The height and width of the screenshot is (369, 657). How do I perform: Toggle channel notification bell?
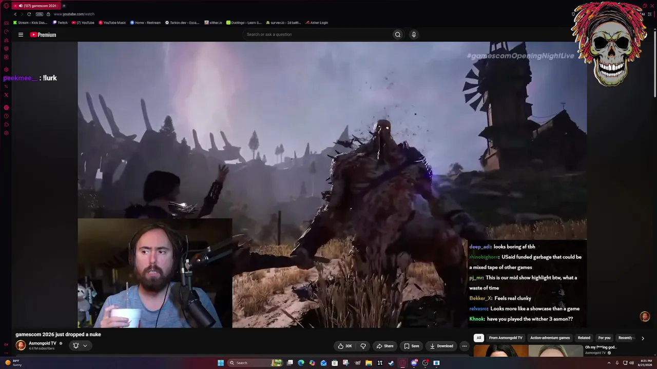[76, 345]
